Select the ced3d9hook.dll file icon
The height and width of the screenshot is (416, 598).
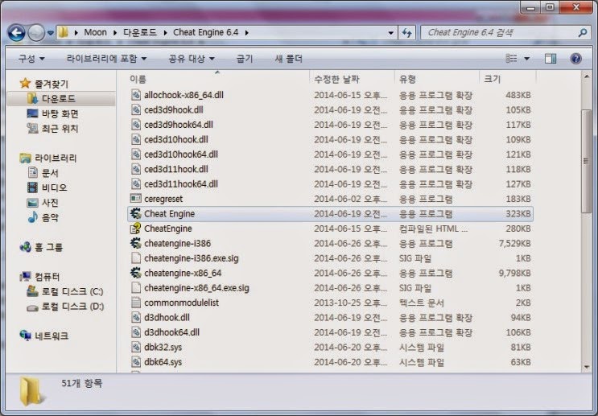pyautogui.click(x=136, y=109)
